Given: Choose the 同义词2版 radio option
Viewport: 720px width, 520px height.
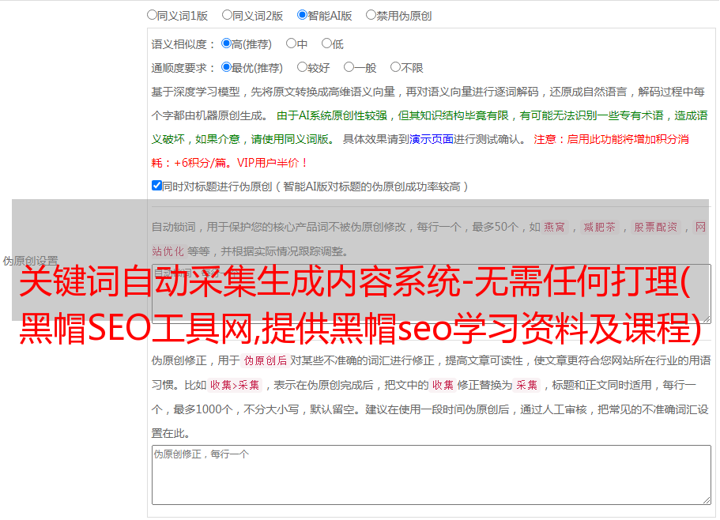Looking at the screenshot, I should 227,15.
